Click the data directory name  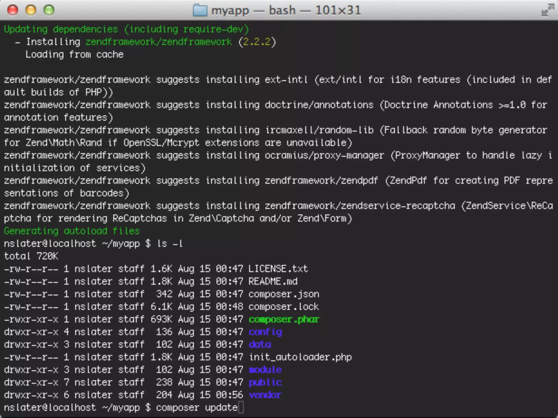(260, 345)
